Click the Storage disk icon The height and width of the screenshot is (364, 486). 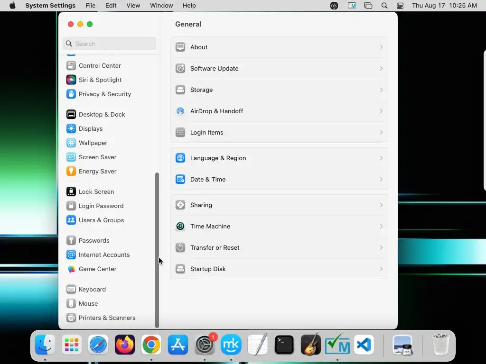pyautogui.click(x=180, y=90)
